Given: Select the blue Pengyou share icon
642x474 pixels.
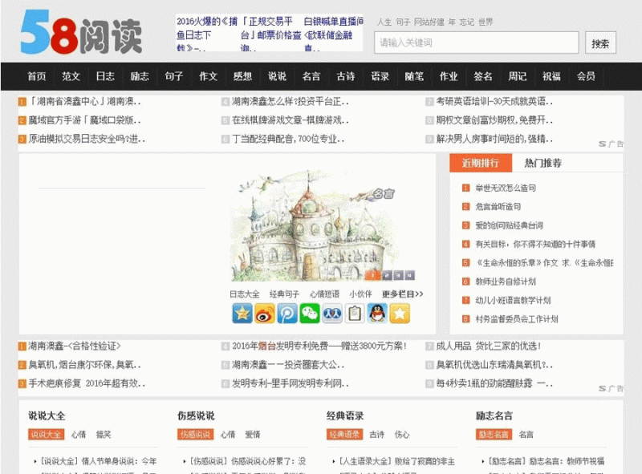Looking at the screenshot, I should tap(288, 311).
